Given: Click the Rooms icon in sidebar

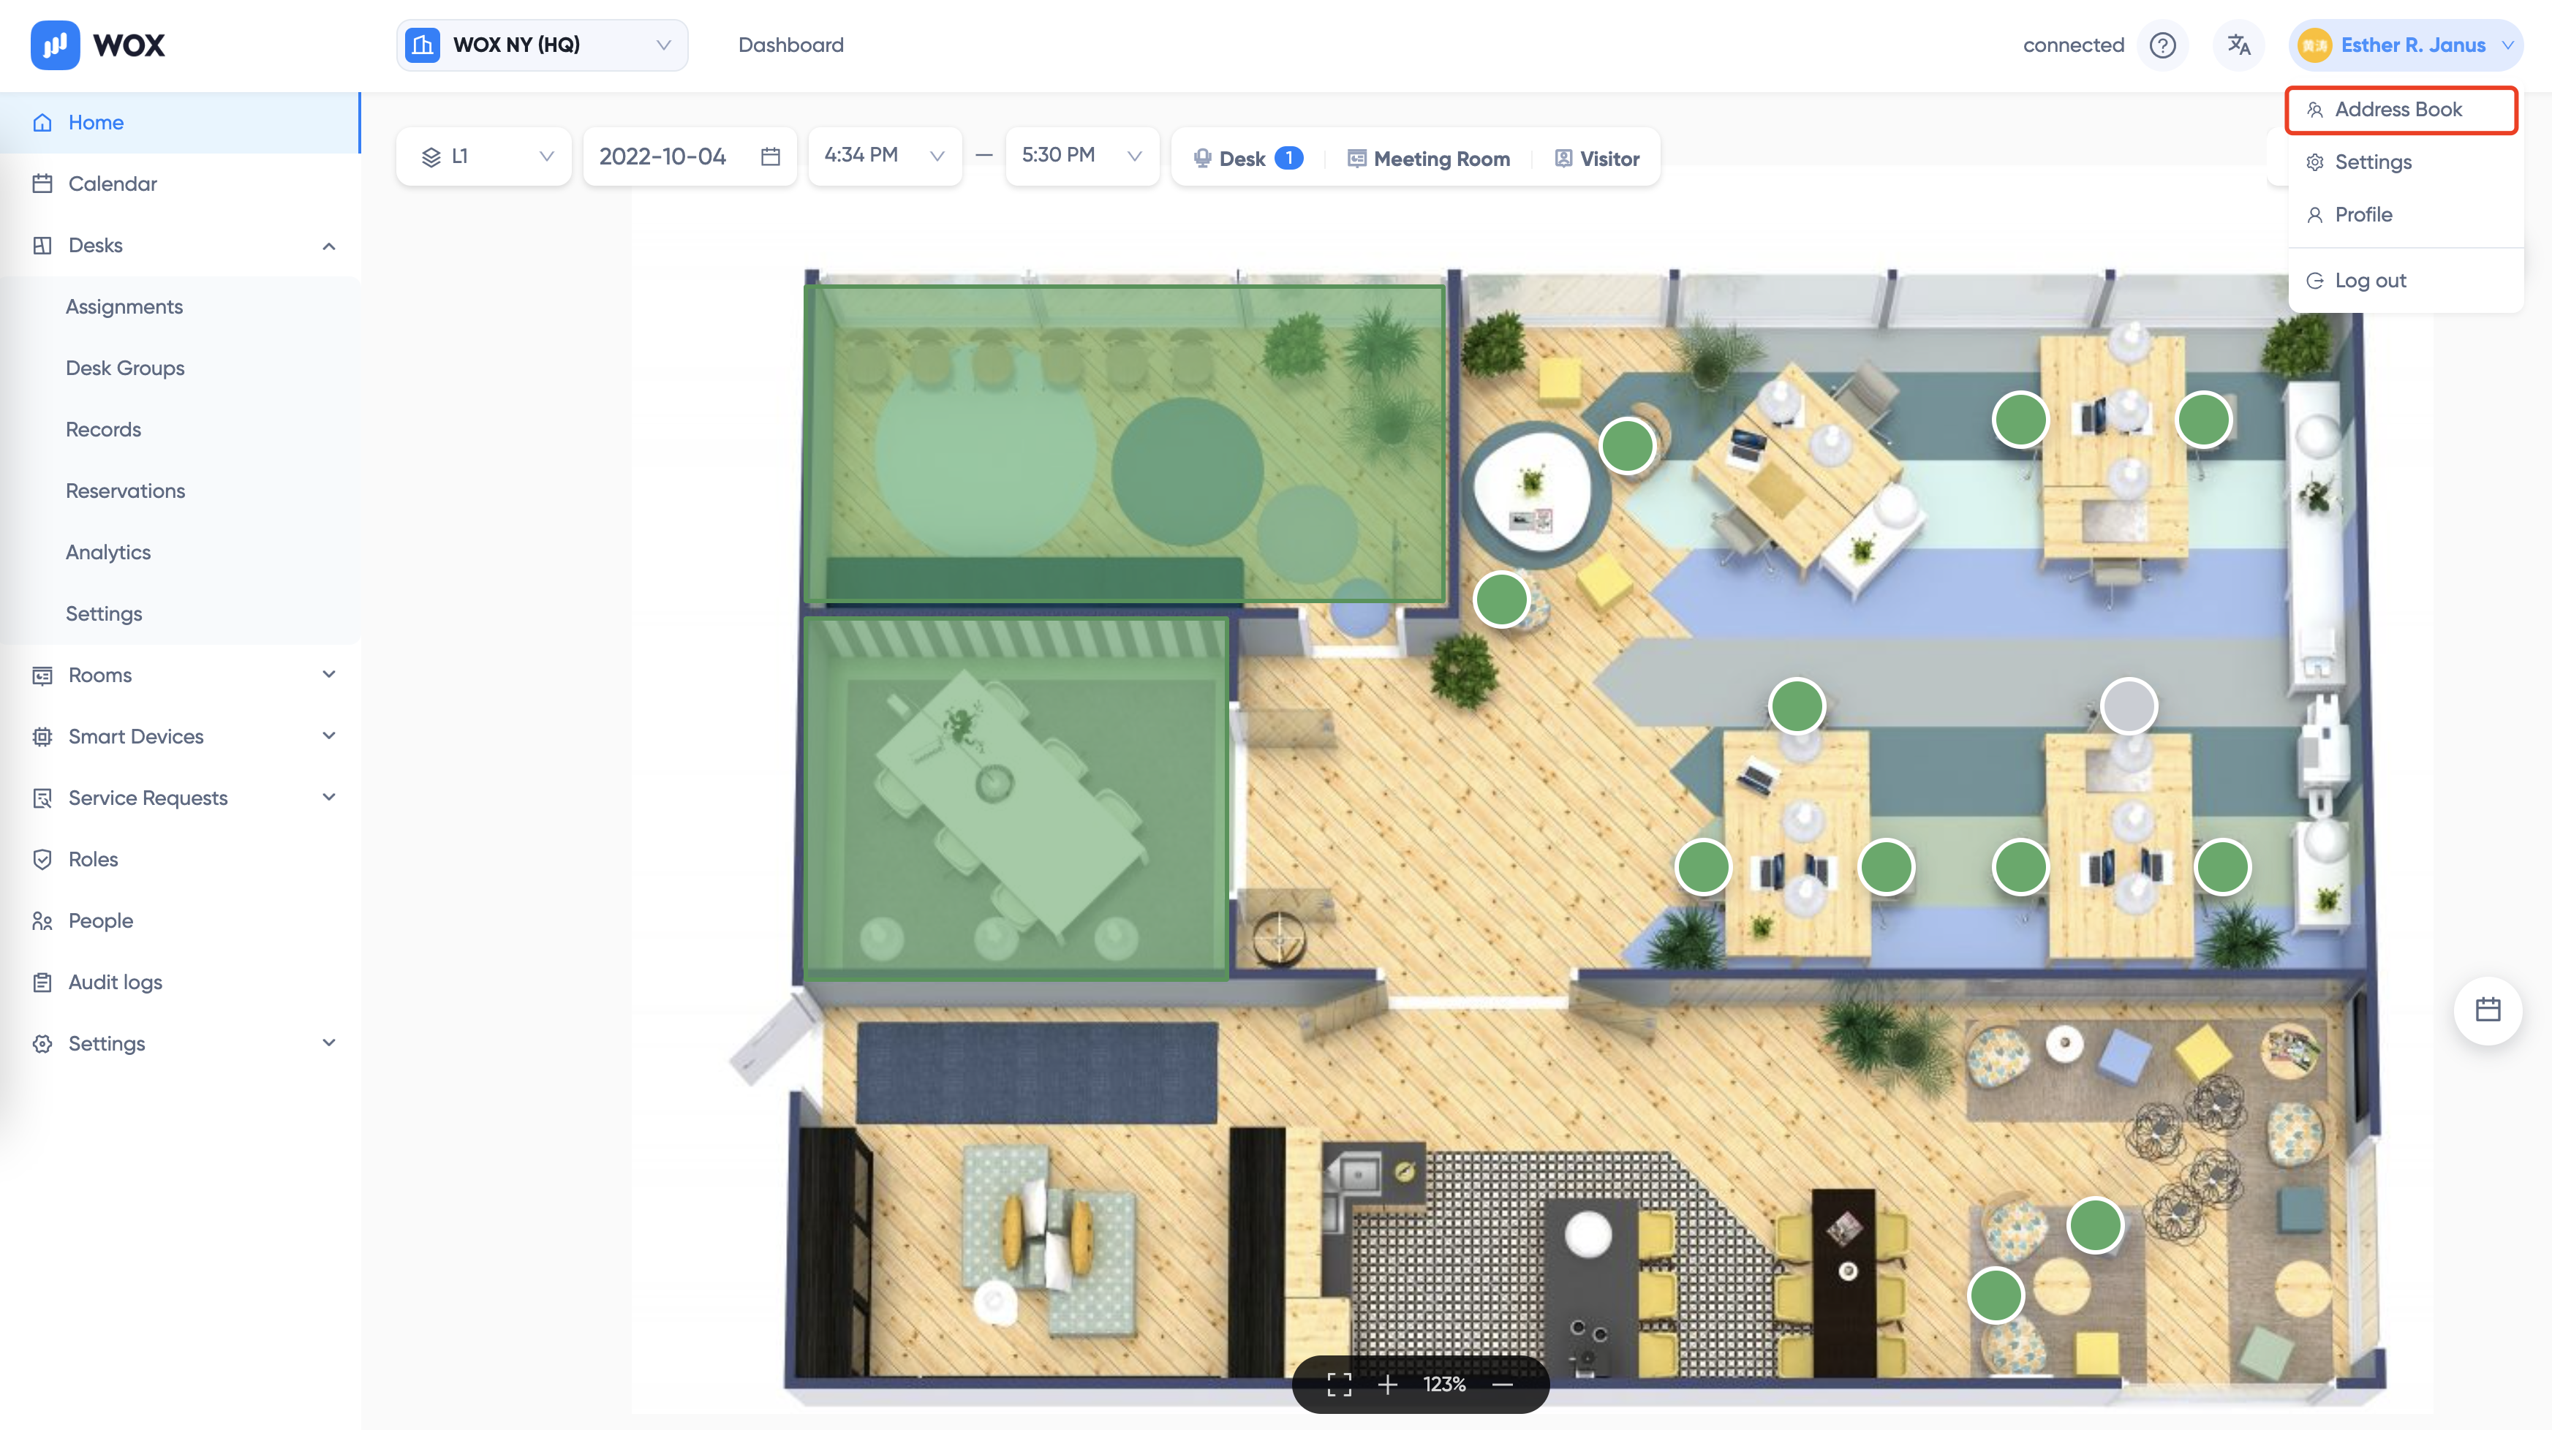Looking at the screenshot, I should 42,676.
